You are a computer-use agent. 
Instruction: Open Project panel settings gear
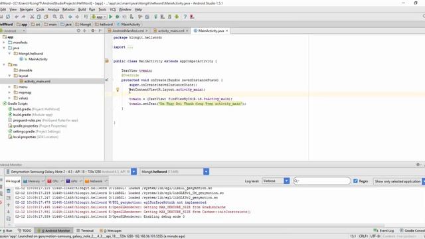[x=93, y=31]
